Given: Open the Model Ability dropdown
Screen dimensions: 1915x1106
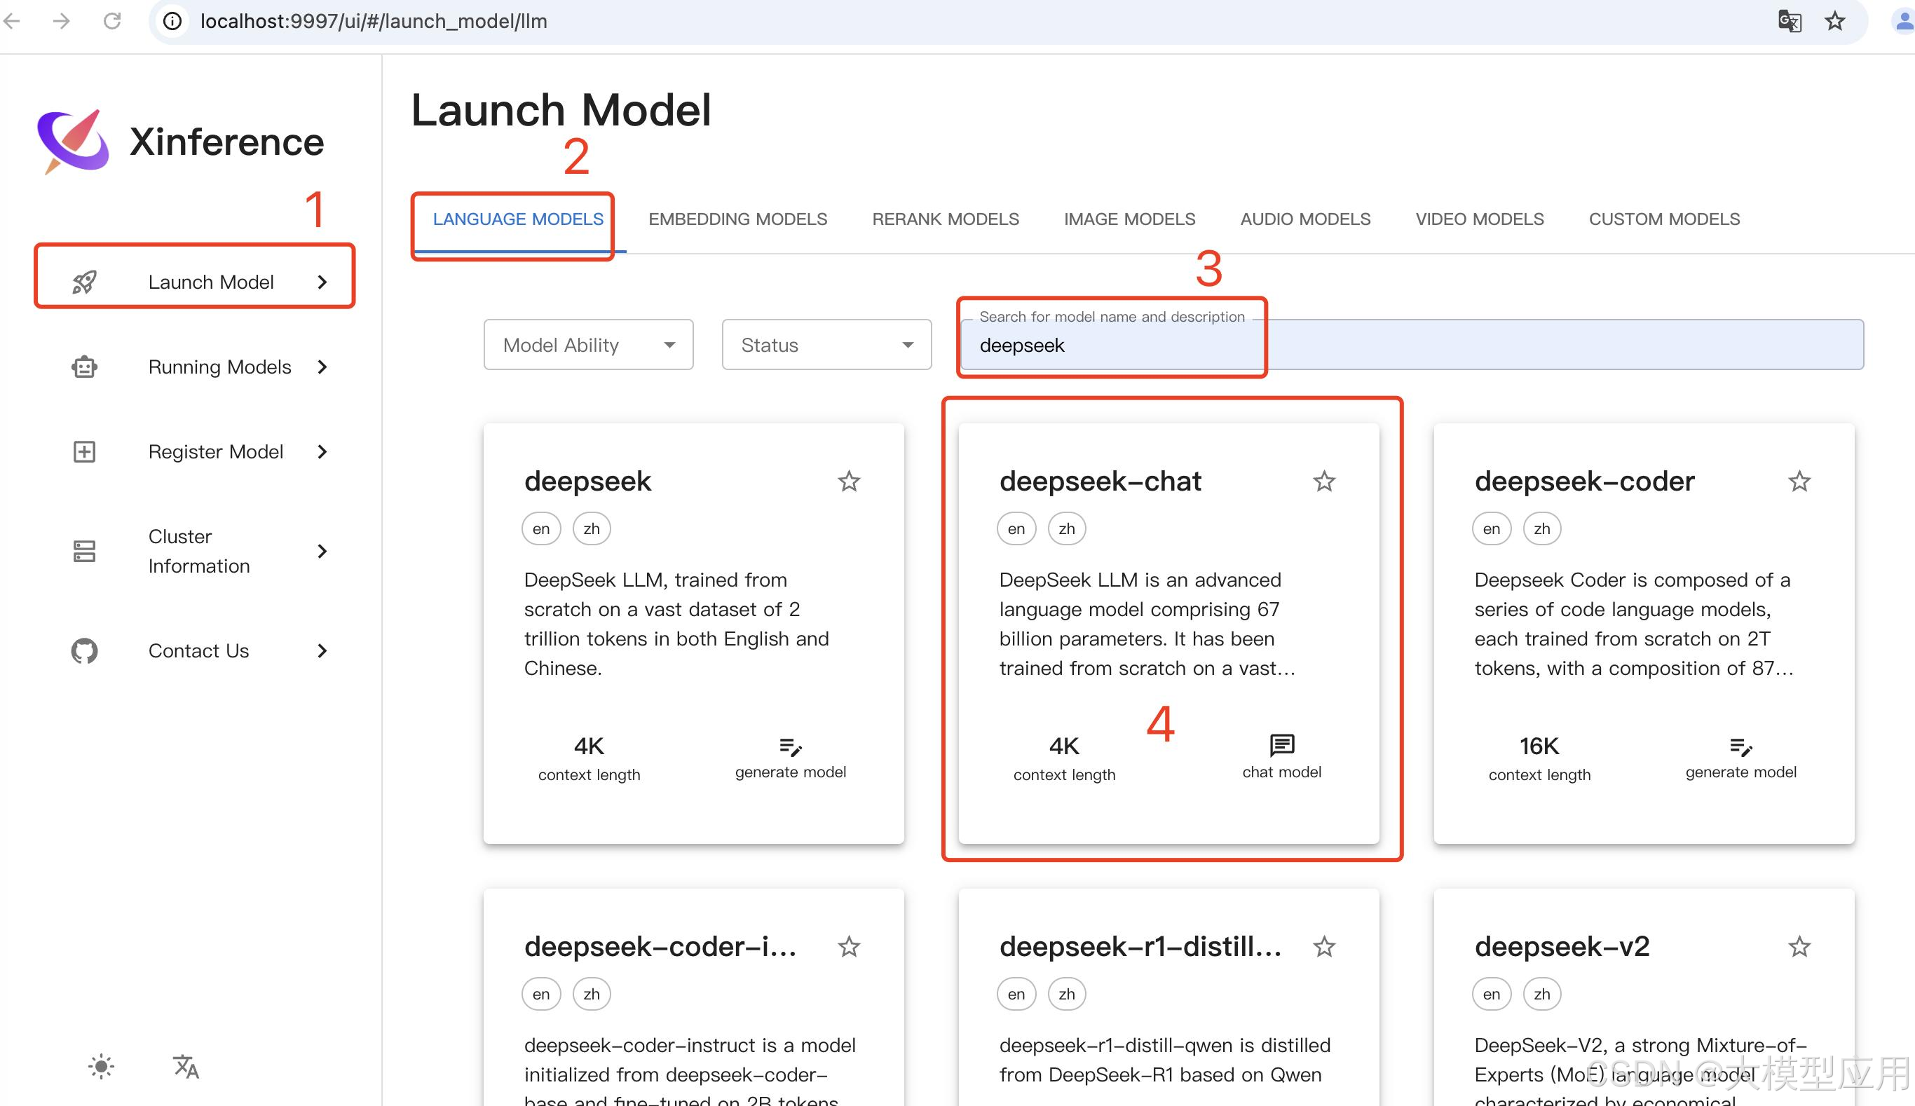Looking at the screenshot, I should [x=588, y=345].
